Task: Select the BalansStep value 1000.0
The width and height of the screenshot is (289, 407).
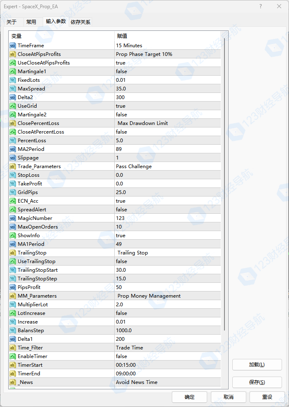Action: [x=167, y=331]
